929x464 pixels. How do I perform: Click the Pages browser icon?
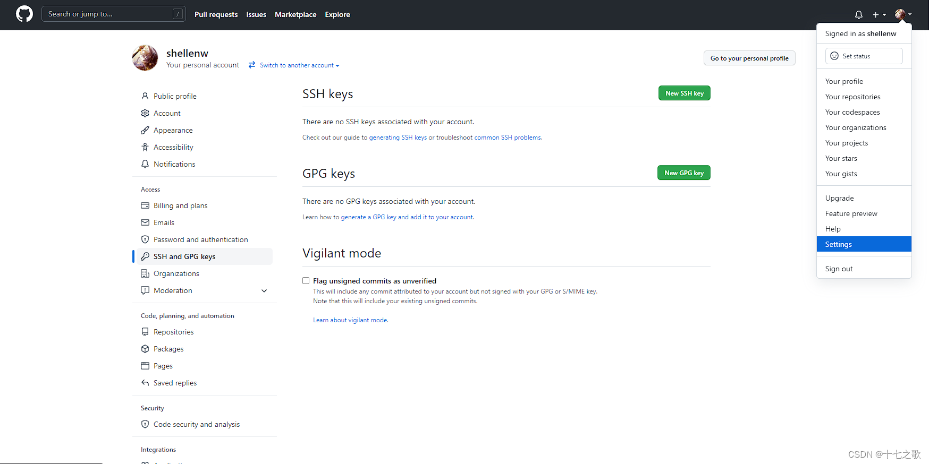[x=145, y=366]
